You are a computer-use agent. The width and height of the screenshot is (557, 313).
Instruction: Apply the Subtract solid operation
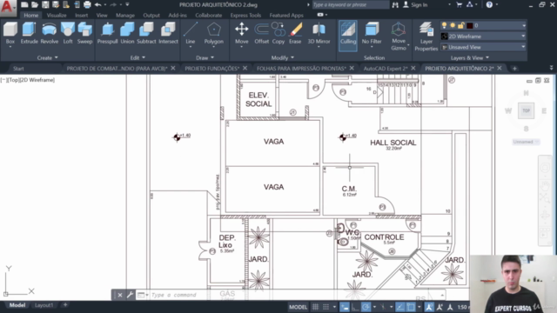pos(146,34)
